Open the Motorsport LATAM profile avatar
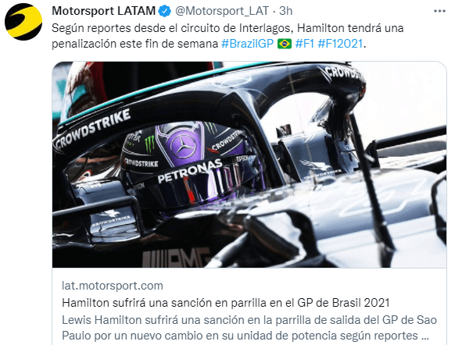Viewport: 455px width, 345px height. pyautogui.click(x=23, y=22)
